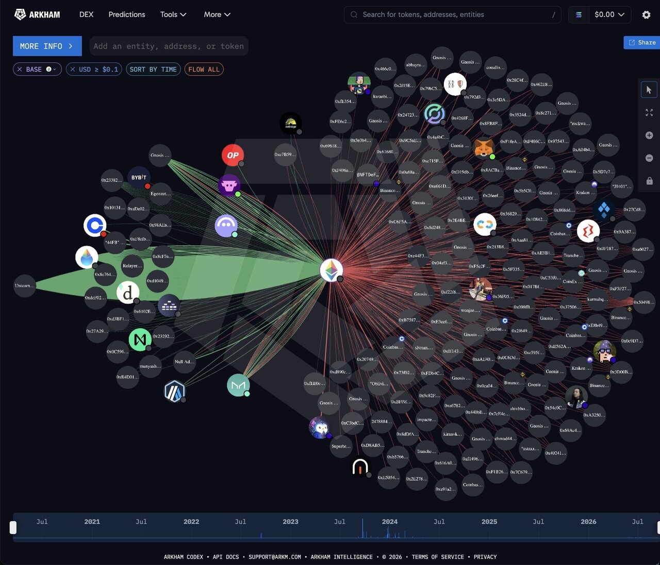Image resolution: width=660 pixels, height=565 pixels.
Task: Click the 2024 marker on the timeline
Action: point(390,522)
